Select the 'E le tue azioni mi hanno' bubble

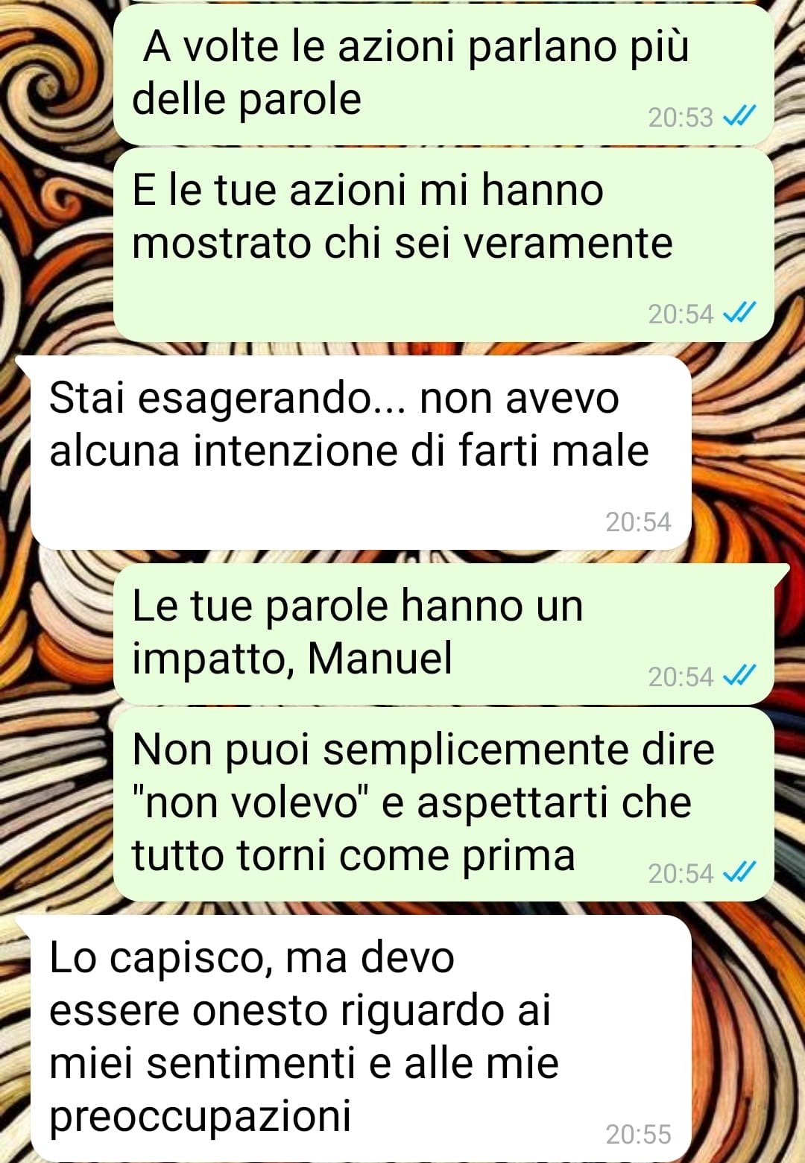443,244
